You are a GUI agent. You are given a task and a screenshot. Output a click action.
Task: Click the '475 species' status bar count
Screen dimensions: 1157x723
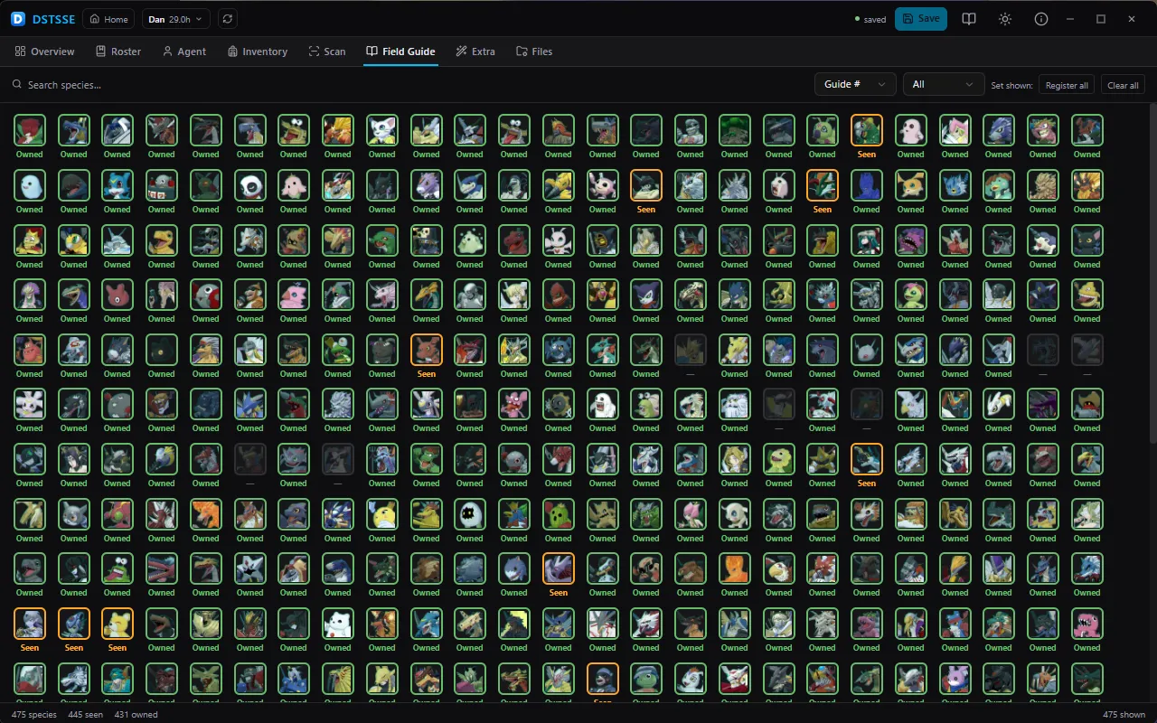(x=33, y=715)
